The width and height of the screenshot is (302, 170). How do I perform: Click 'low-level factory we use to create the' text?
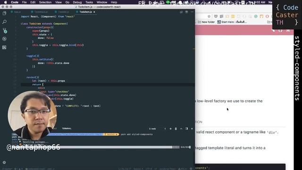[x=230, y=101]
